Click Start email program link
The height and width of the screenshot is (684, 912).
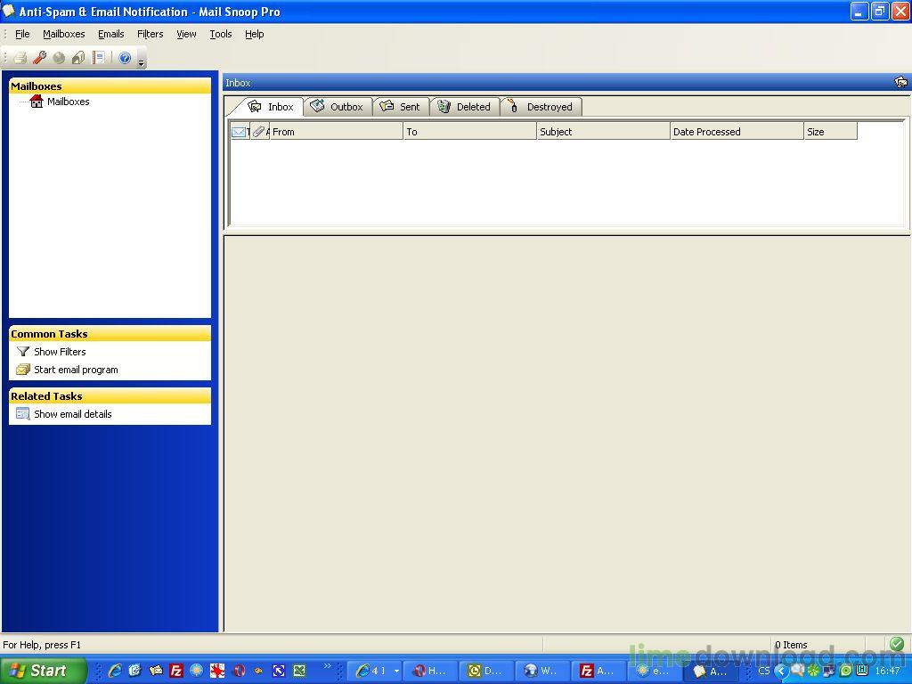[77, 370]
